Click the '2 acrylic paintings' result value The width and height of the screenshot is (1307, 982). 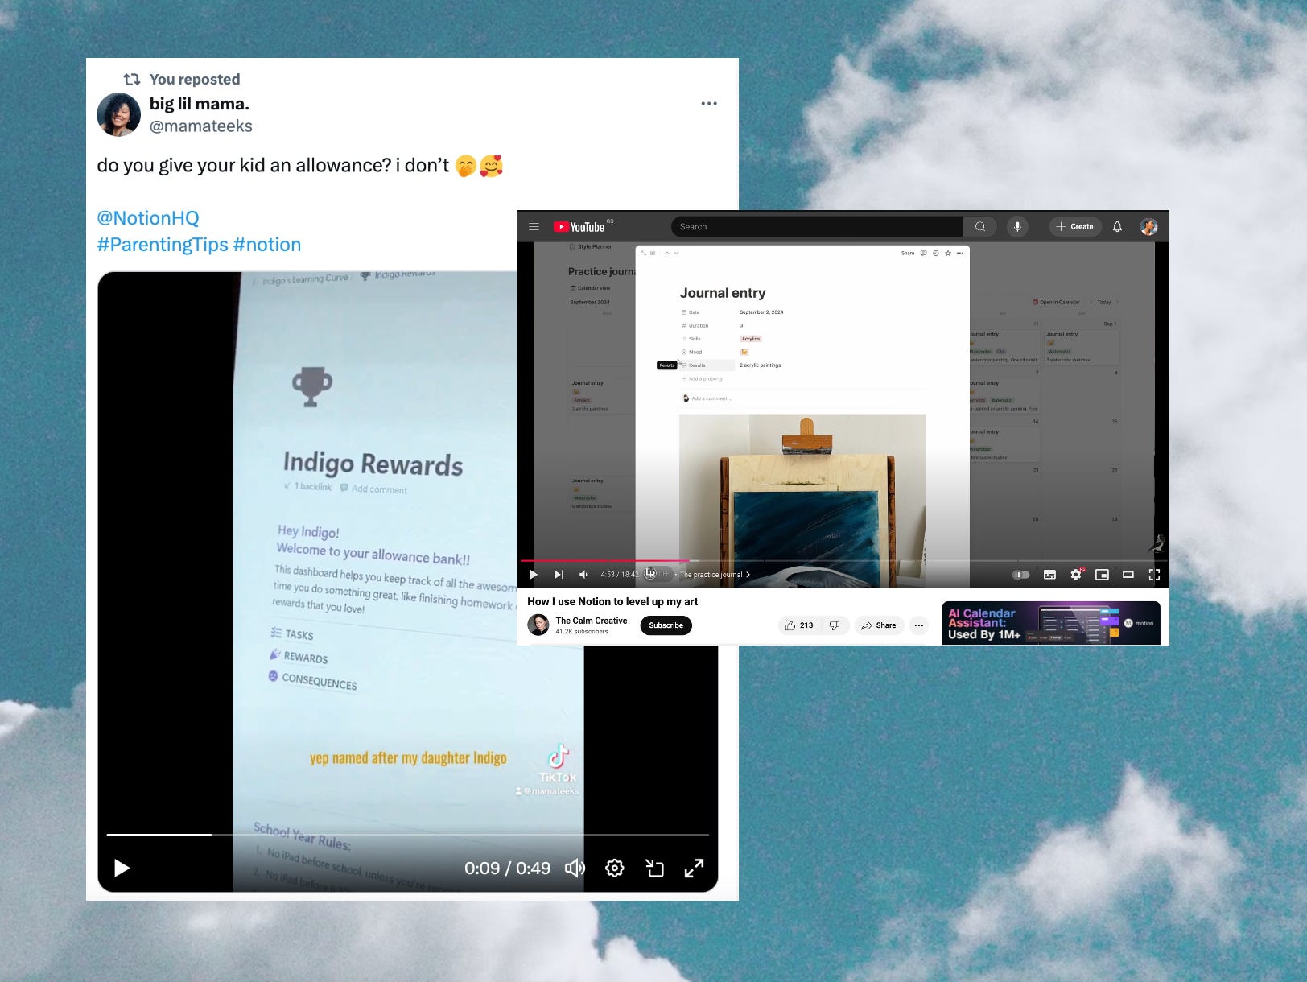click(x=761, y=365)
